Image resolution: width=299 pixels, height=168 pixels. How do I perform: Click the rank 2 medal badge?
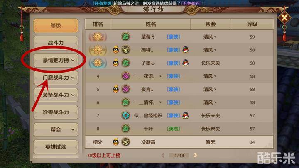click(98, 50)
